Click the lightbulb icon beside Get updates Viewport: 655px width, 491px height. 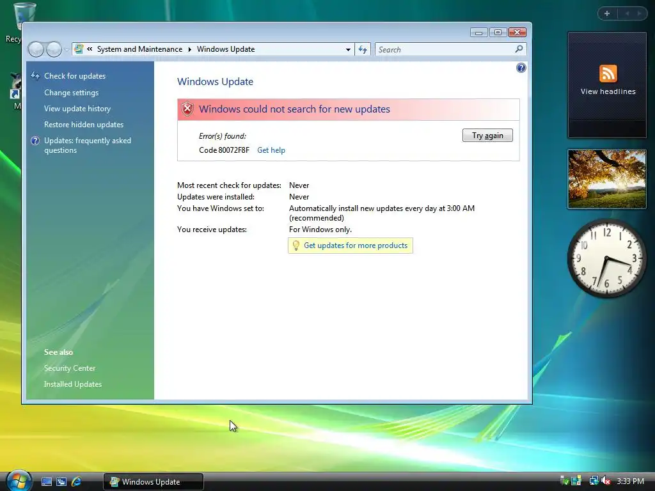tap(296, 245)
